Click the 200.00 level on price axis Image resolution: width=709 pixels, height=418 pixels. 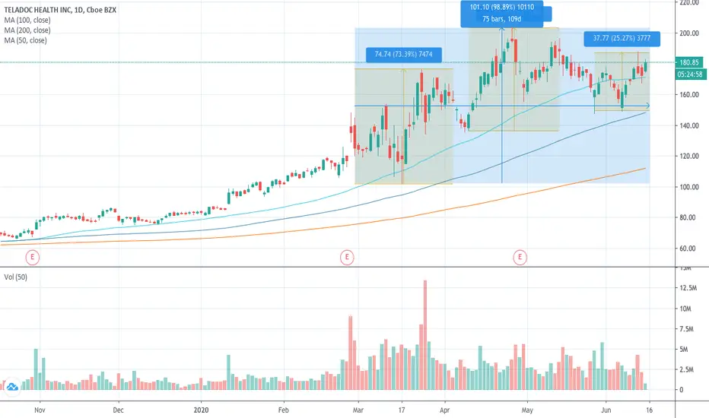tap(689, 33)
